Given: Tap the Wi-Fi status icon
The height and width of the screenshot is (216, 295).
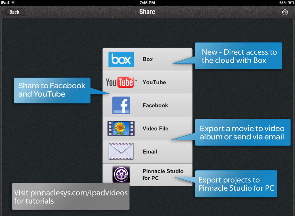Looking at the screenshot, I should pyautogui.click(x=13, y=3).
